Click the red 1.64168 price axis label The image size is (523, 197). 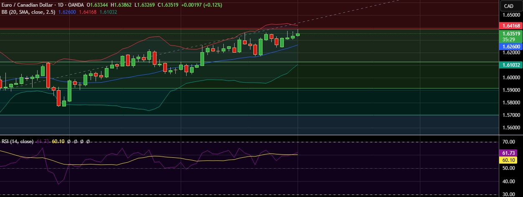point(510,25)
